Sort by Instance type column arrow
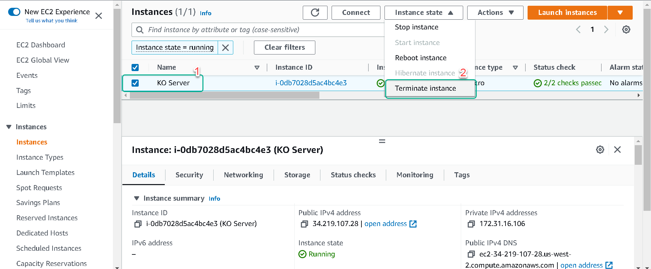The image size is (651, 269). pos(515,68)
